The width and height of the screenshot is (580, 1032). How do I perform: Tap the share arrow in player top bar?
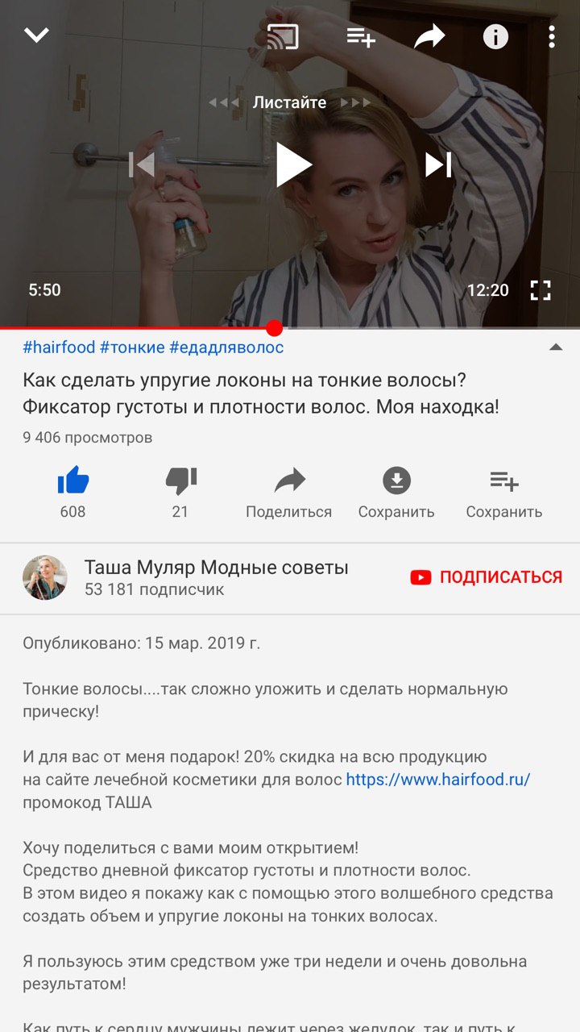(x=429, y=36)
